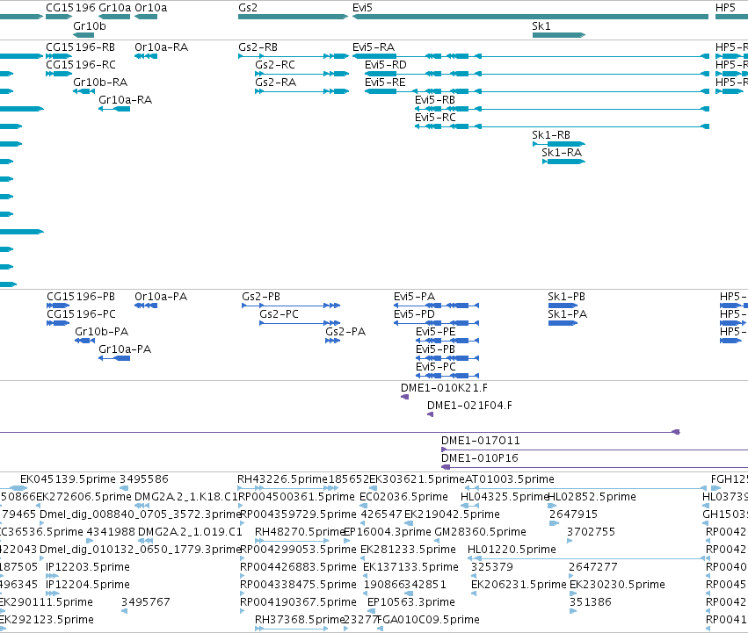Click the Gr10a-PA protein feature
This screenshot has height=633, width=748.
(x=114, y=358)
